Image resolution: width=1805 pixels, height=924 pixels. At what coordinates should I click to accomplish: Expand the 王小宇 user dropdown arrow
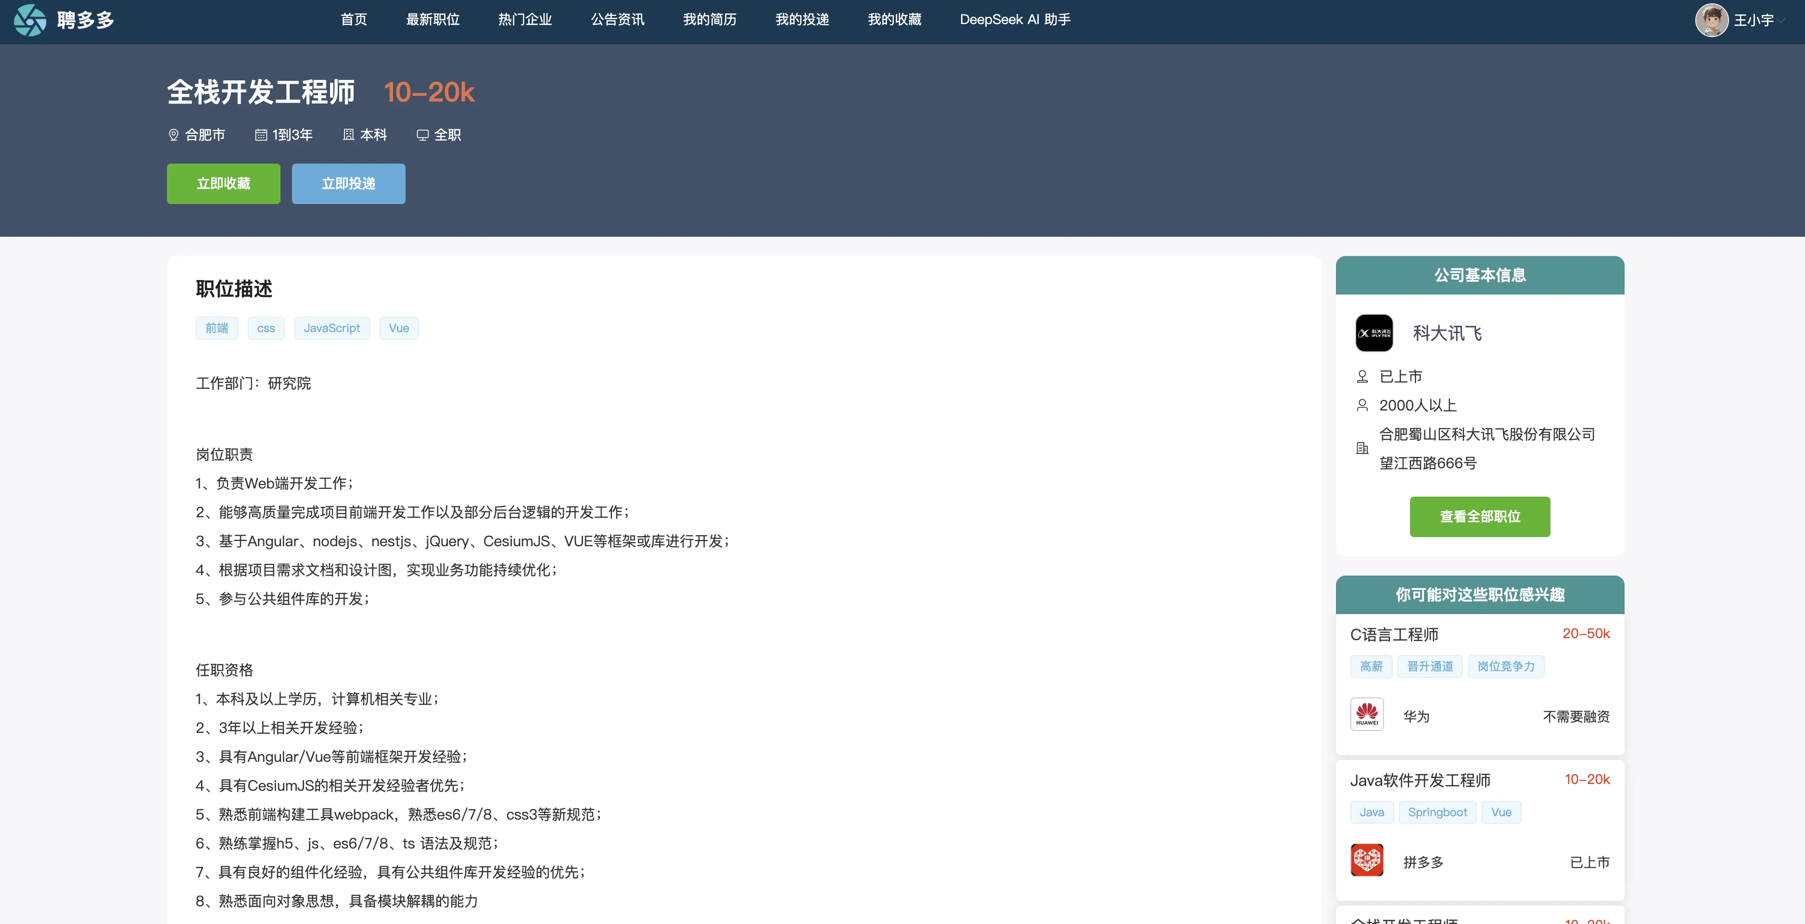[x=1781, y=20]
